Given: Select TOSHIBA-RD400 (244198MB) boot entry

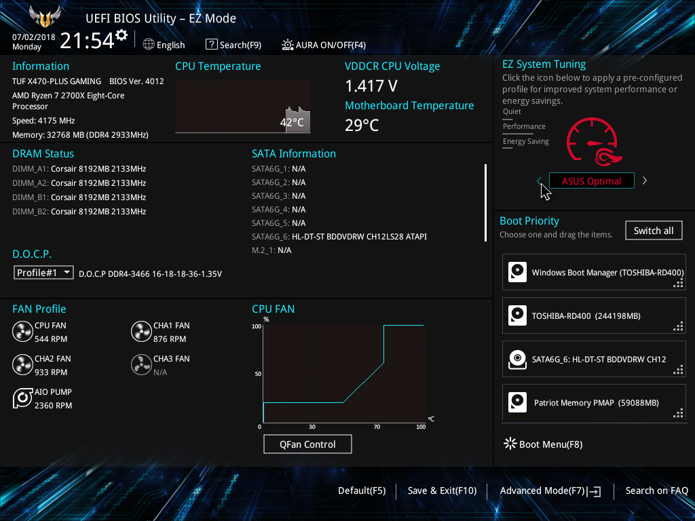Looking at the screenshot, I should 594,315.
